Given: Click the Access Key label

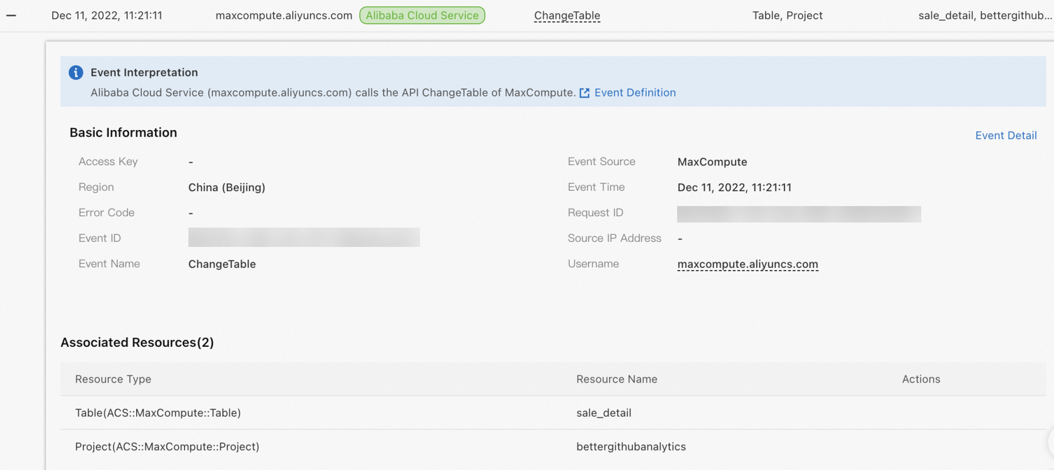Looking at the screenshot, I should point(108,162).
